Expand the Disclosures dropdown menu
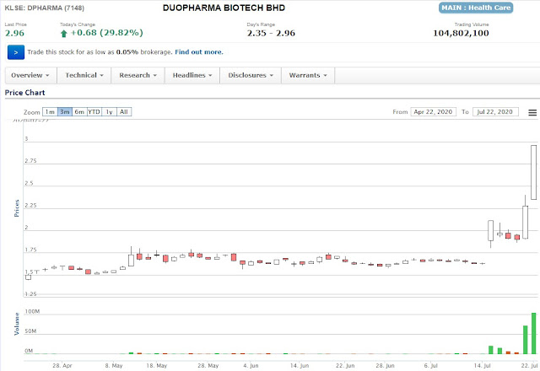Image resolution: width=540 pixels, height=371 pixels. point(251,75)
